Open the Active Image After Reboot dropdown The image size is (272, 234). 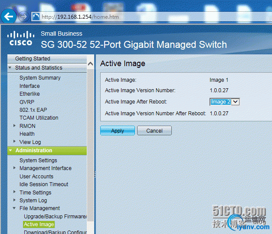coord(224,102)
